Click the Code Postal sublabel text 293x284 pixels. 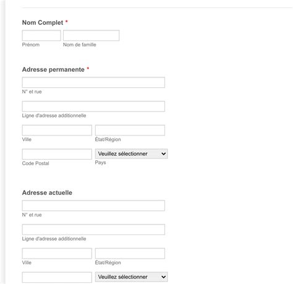tap(35, 163)
